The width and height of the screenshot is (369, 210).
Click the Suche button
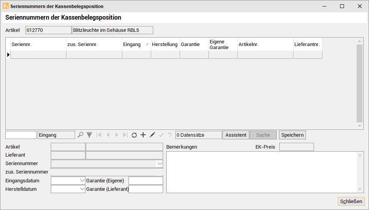[263, 135]
